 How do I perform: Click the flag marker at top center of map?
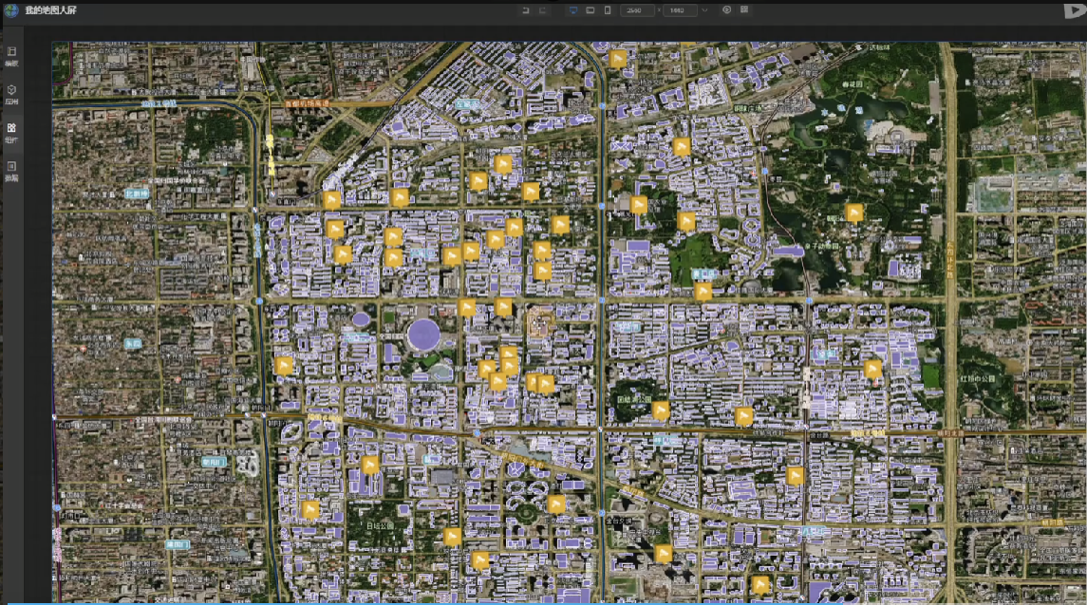pyautogui.click(x=618, y=59)
